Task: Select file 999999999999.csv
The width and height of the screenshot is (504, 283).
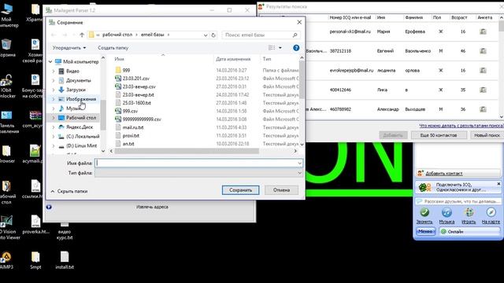Action: pos(142,119)
